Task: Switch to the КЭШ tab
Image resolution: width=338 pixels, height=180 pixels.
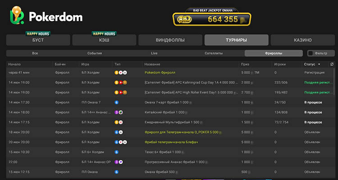Action: 104,40
